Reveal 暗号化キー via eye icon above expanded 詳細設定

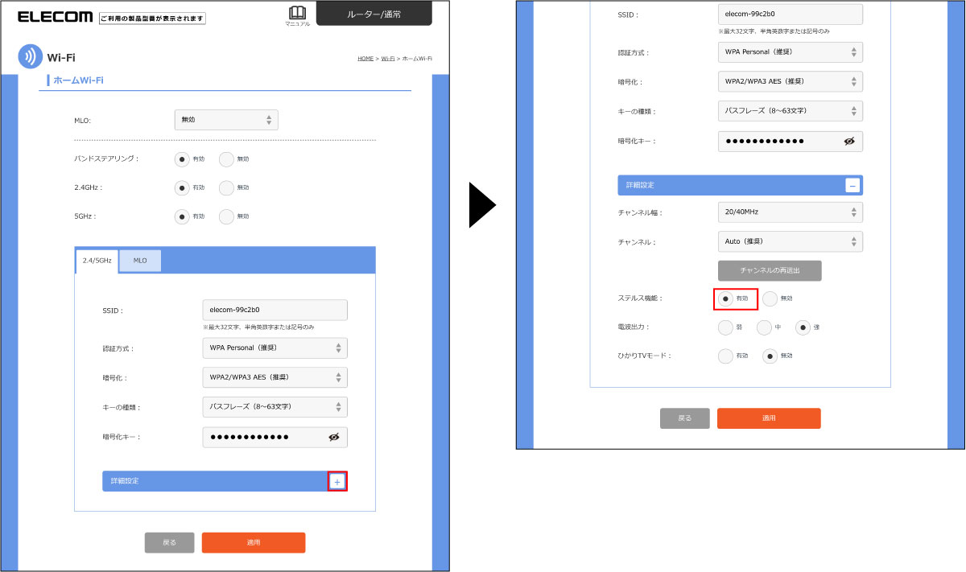click(848, 141)
